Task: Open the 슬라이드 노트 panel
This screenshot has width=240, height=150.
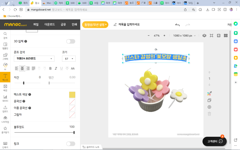Action: [x=91, y=147]
